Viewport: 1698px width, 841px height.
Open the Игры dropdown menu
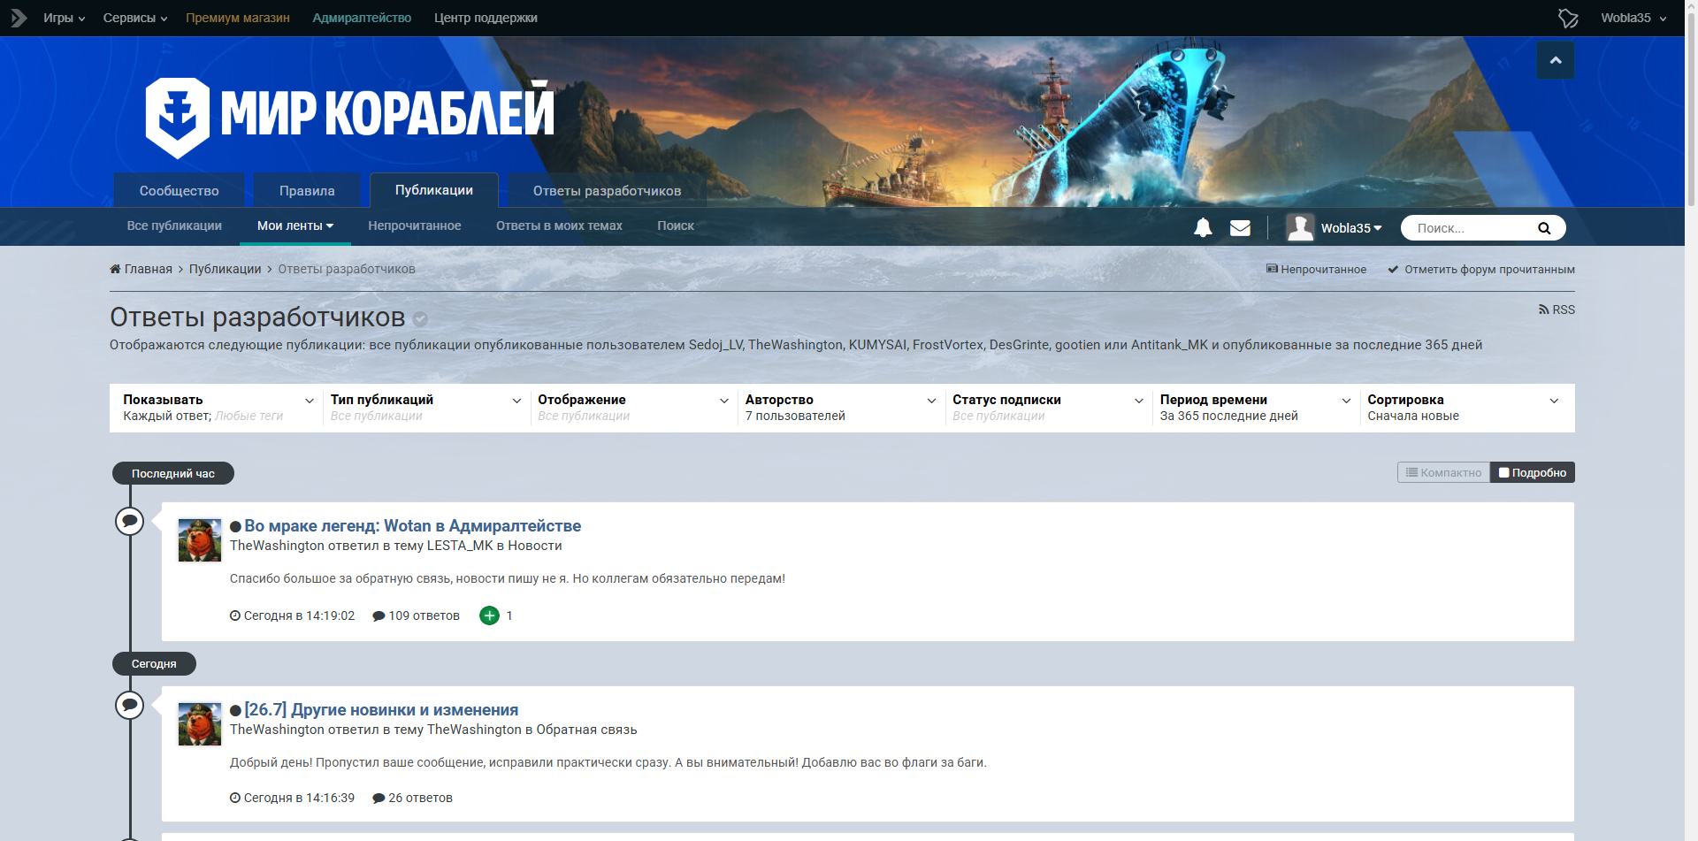tap(65, 18)
